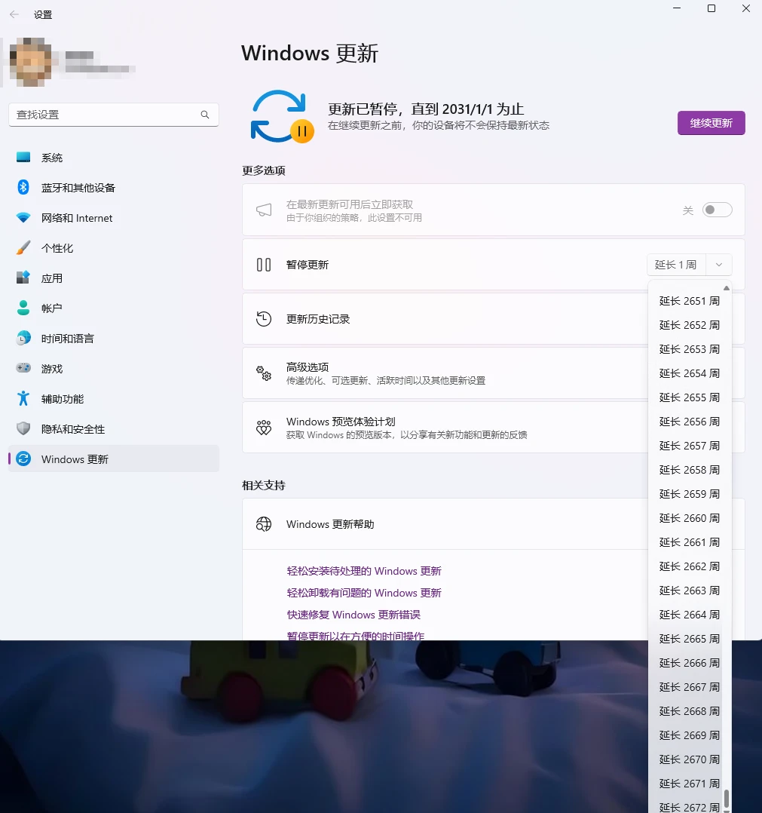Click the 个性化 brush icon
This screenshot has width=762, height=813.
click(x=21, y=248)
